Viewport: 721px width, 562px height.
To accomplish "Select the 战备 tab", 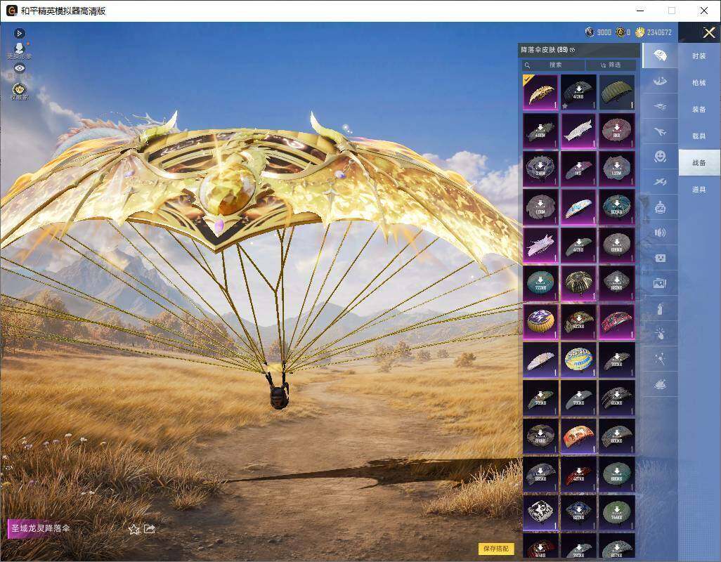I will click(x=699, y=163).
